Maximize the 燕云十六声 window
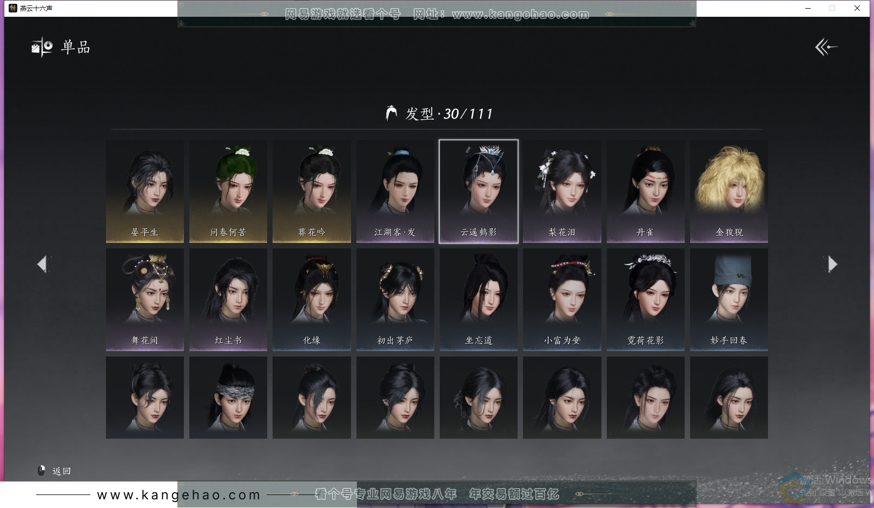Screen dimensions: 874x508 pyautogui.click(x=832, y=8)
